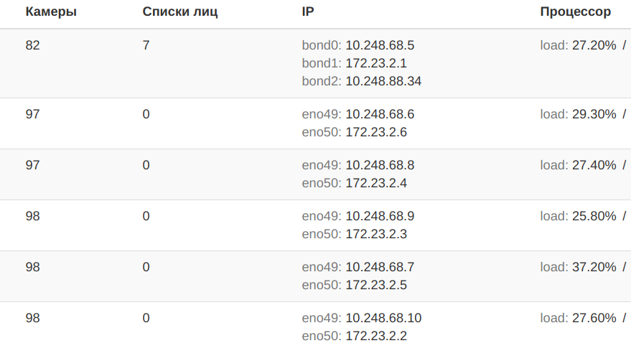Click the camera count 82 cell
The height and width of the screenshot is (361, 631).
(x=32, y=45)
